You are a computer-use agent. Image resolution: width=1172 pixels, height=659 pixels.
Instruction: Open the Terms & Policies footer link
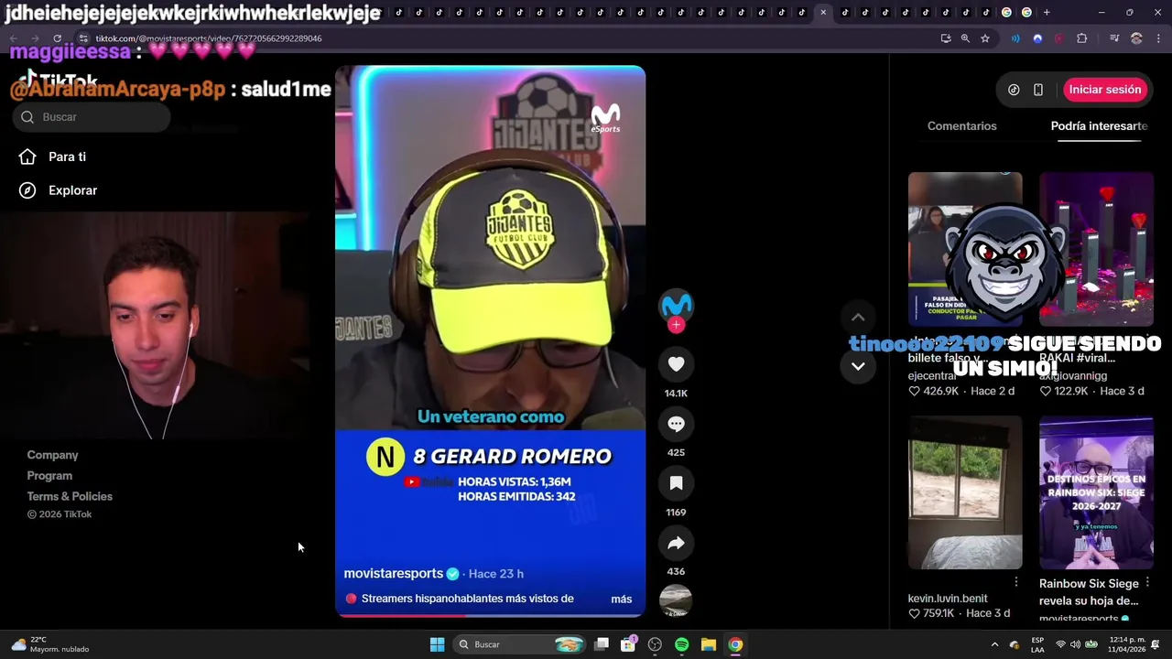pyautogui.click(x=70, y=497)
